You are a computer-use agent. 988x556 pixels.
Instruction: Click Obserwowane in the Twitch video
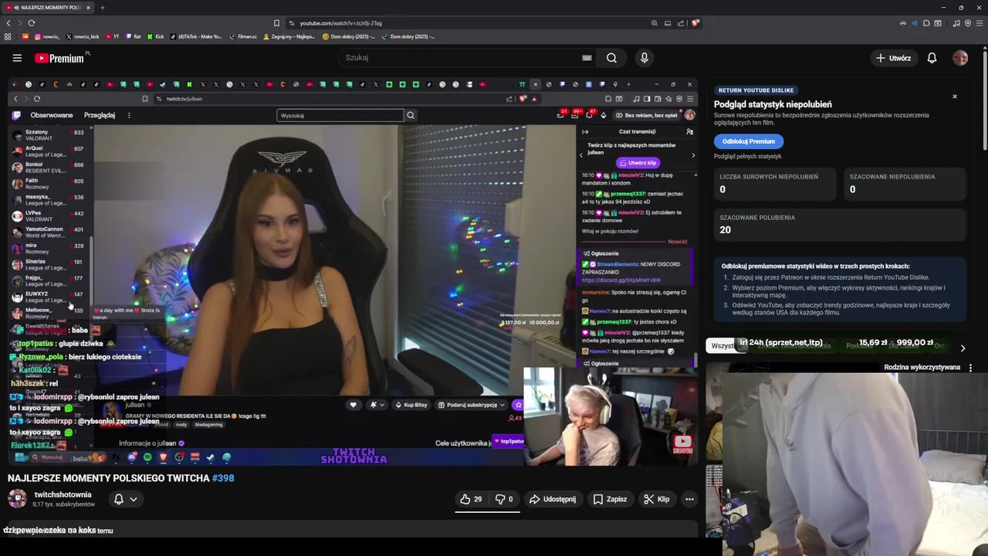52,115
